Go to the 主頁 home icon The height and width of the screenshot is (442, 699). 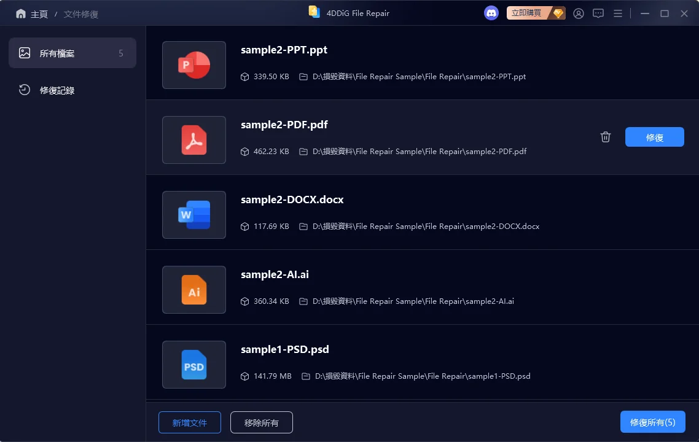(x=20, y=14)
